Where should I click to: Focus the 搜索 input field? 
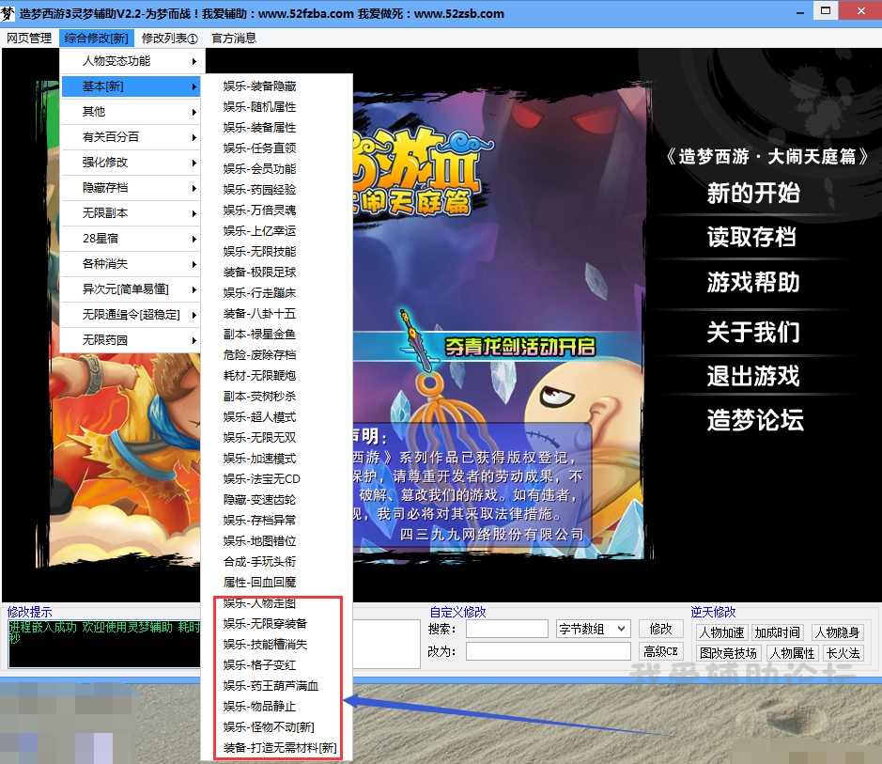(507, 629)
